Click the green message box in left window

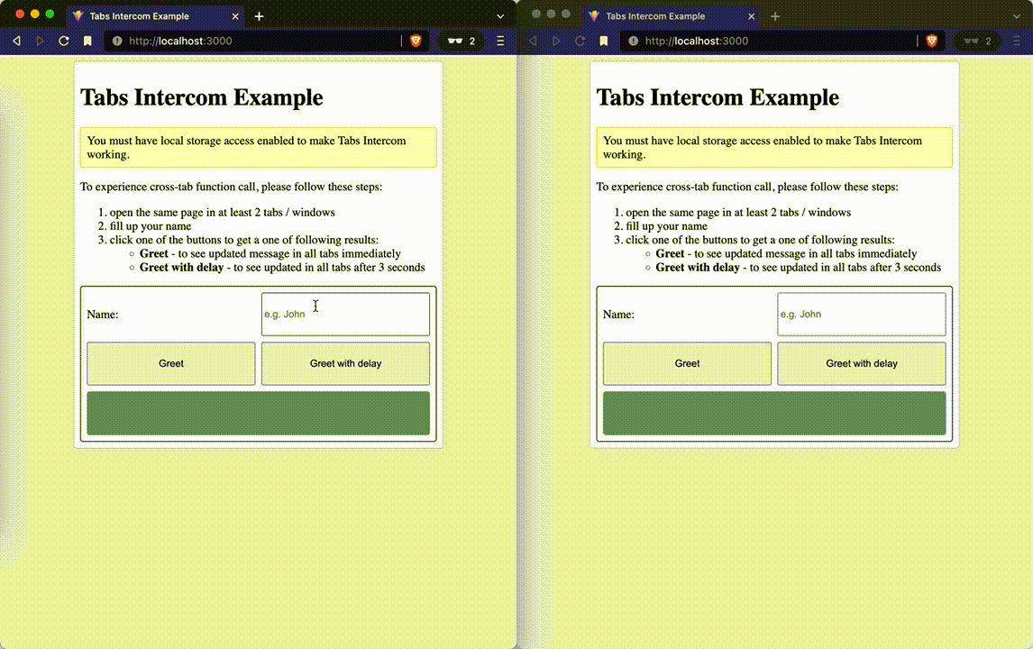pos(258,413)
